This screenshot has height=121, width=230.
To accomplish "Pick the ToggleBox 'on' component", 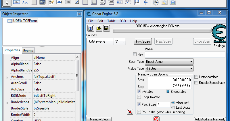I will point(68,2).
